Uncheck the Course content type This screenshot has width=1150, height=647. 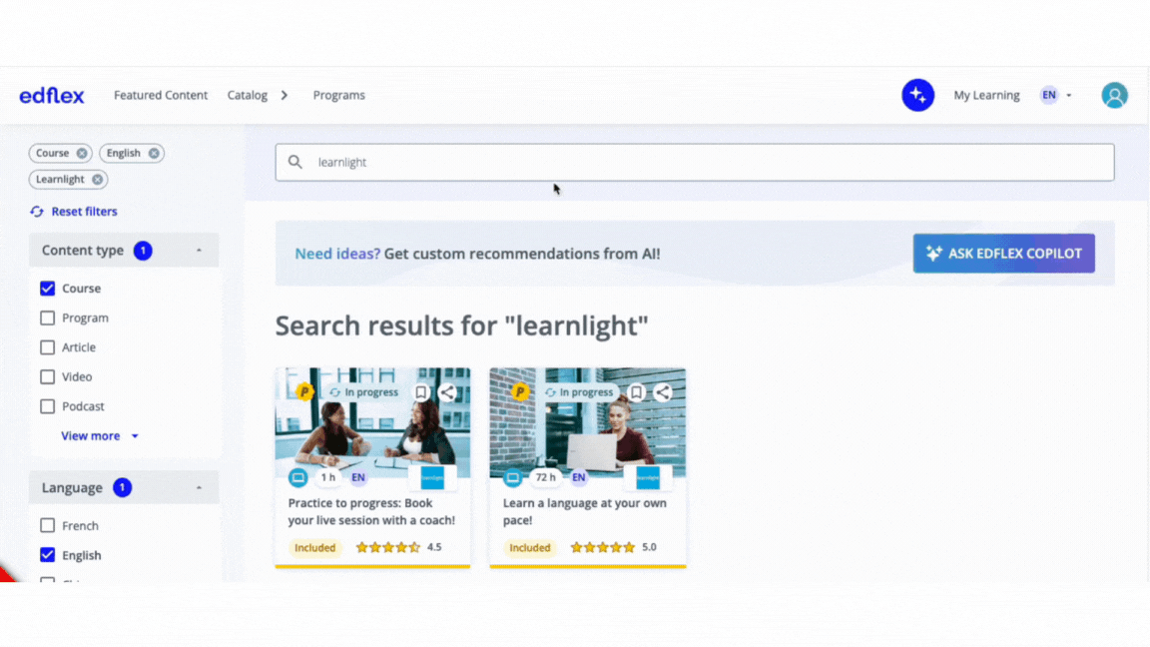click(48, 289)
